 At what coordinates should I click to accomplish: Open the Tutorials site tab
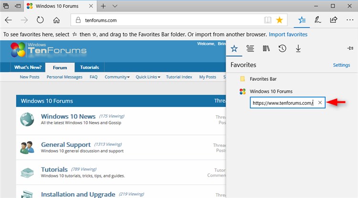pos(90,67)
